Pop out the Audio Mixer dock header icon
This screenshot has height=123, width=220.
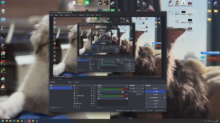127,85
